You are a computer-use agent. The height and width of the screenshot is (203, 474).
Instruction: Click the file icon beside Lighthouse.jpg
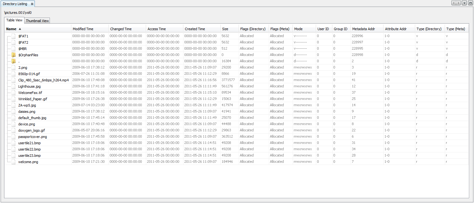(13, 86)
